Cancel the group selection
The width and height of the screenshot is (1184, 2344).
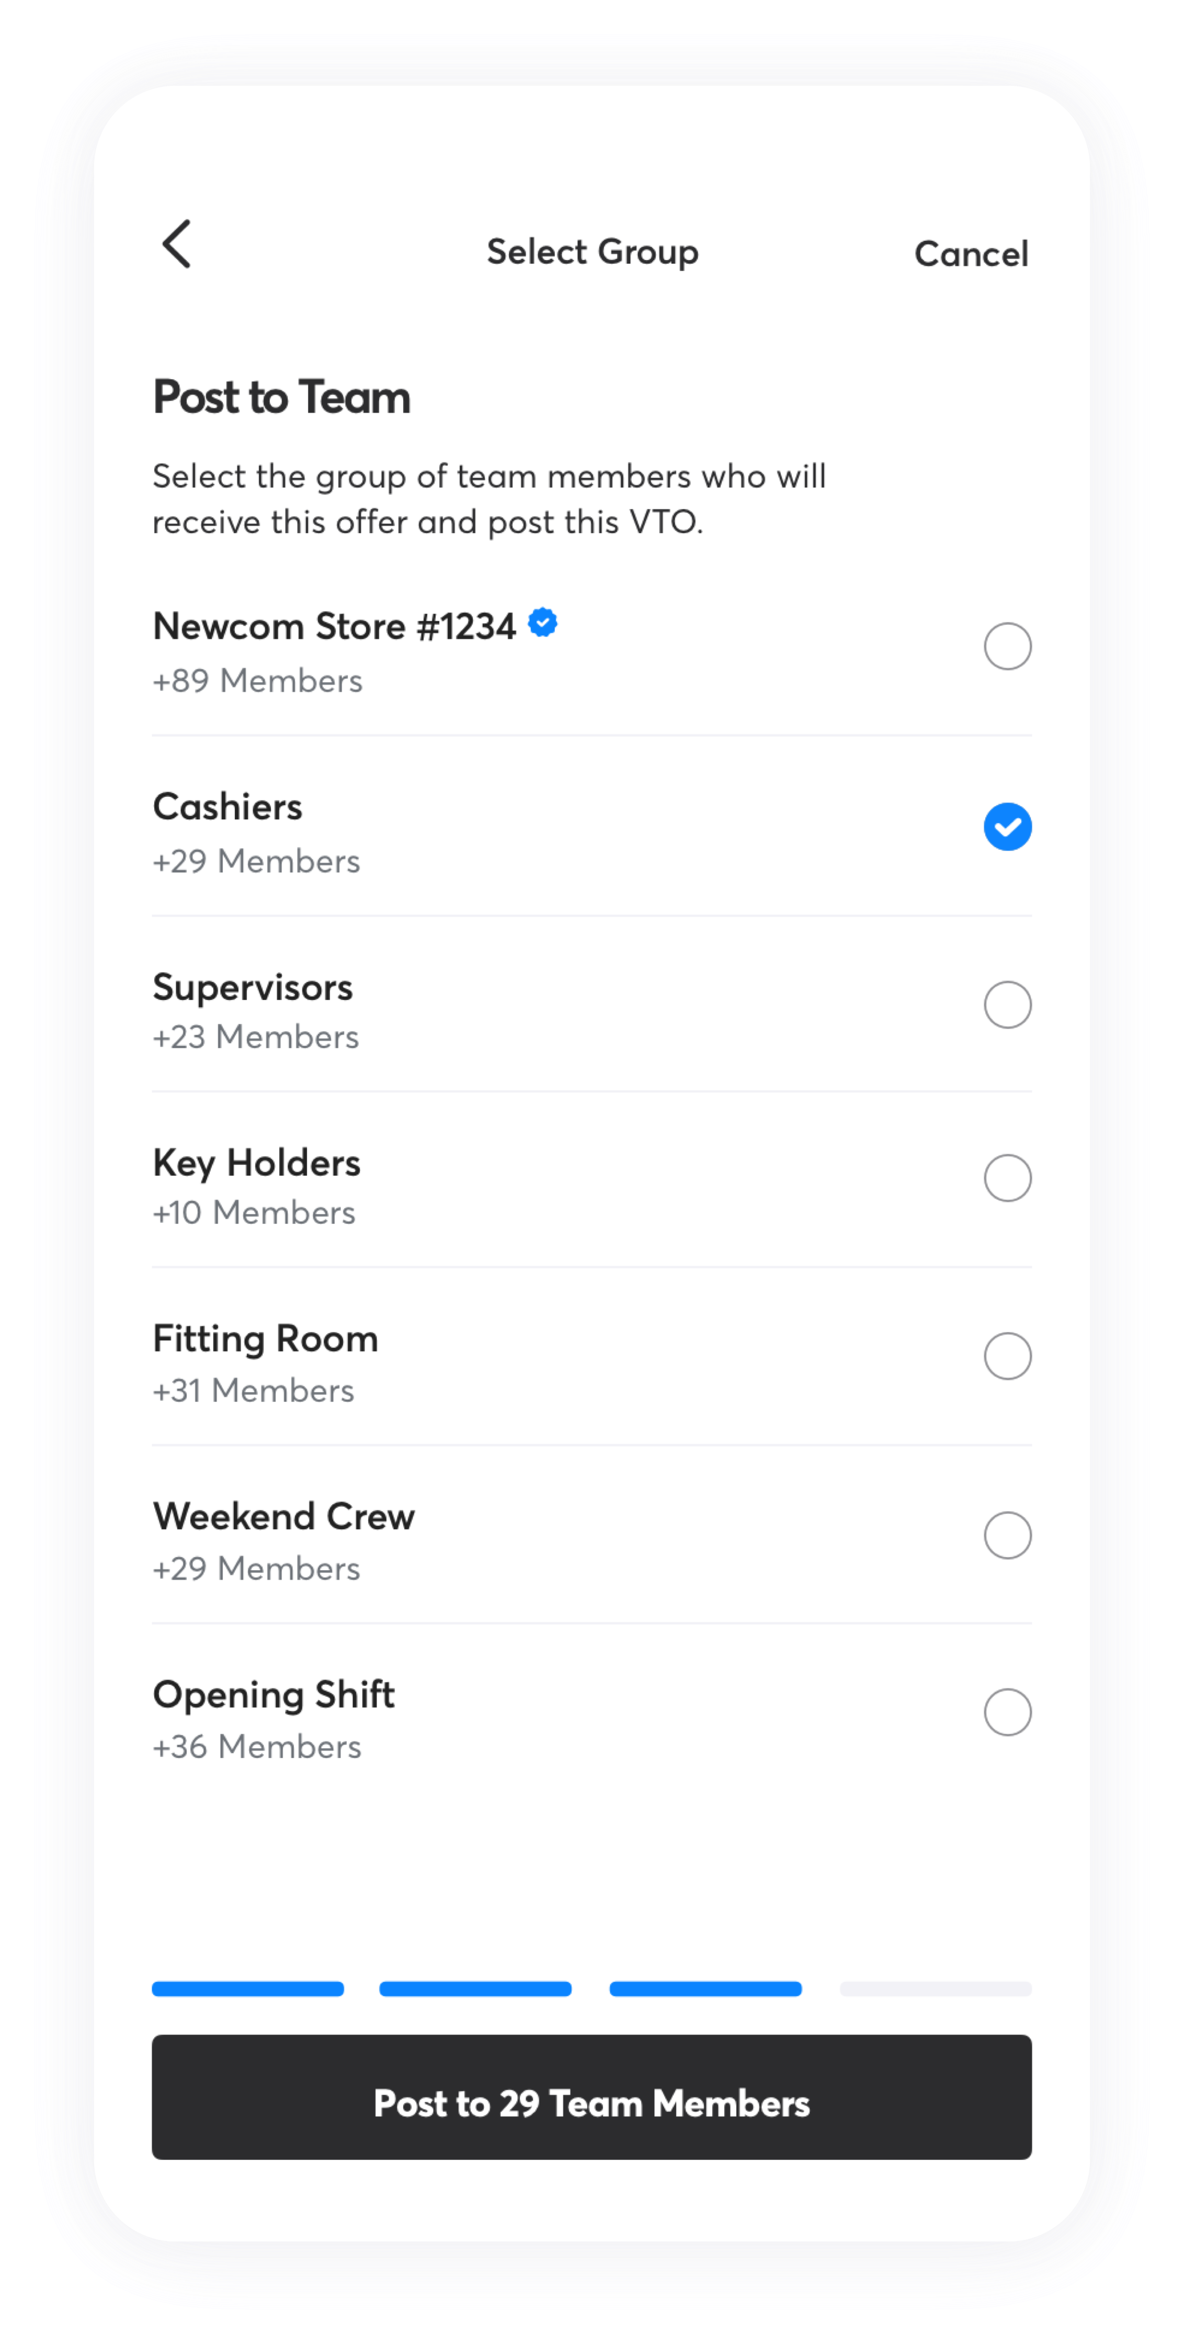tap(971, 254)
